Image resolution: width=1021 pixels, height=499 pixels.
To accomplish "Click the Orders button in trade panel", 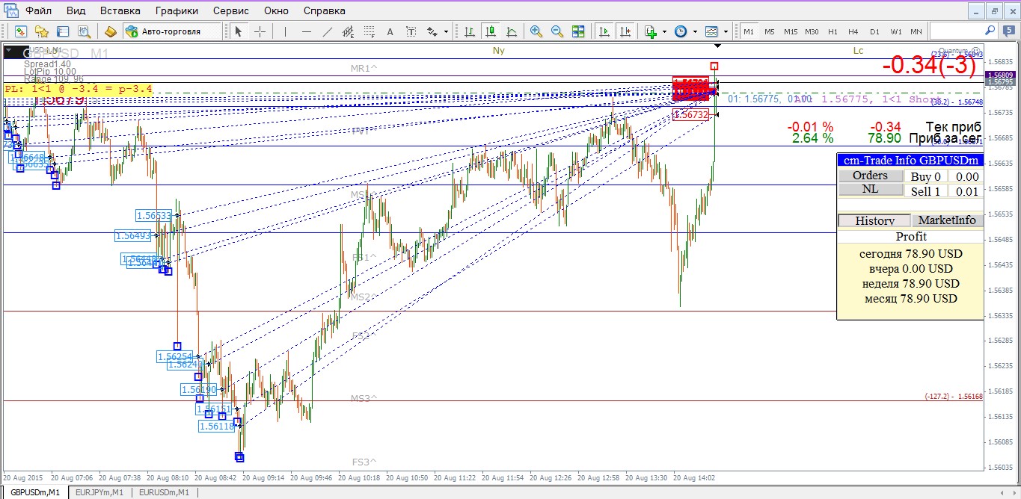I will 871,176.
